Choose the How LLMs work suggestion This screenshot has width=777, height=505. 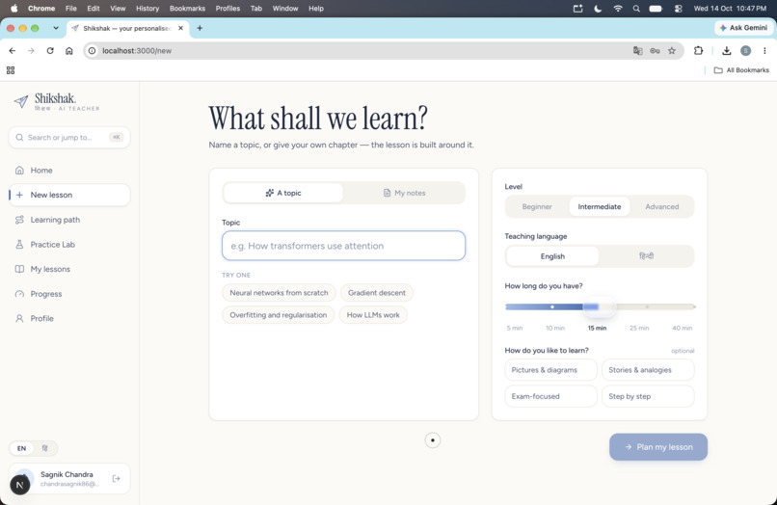coord(373,315)
